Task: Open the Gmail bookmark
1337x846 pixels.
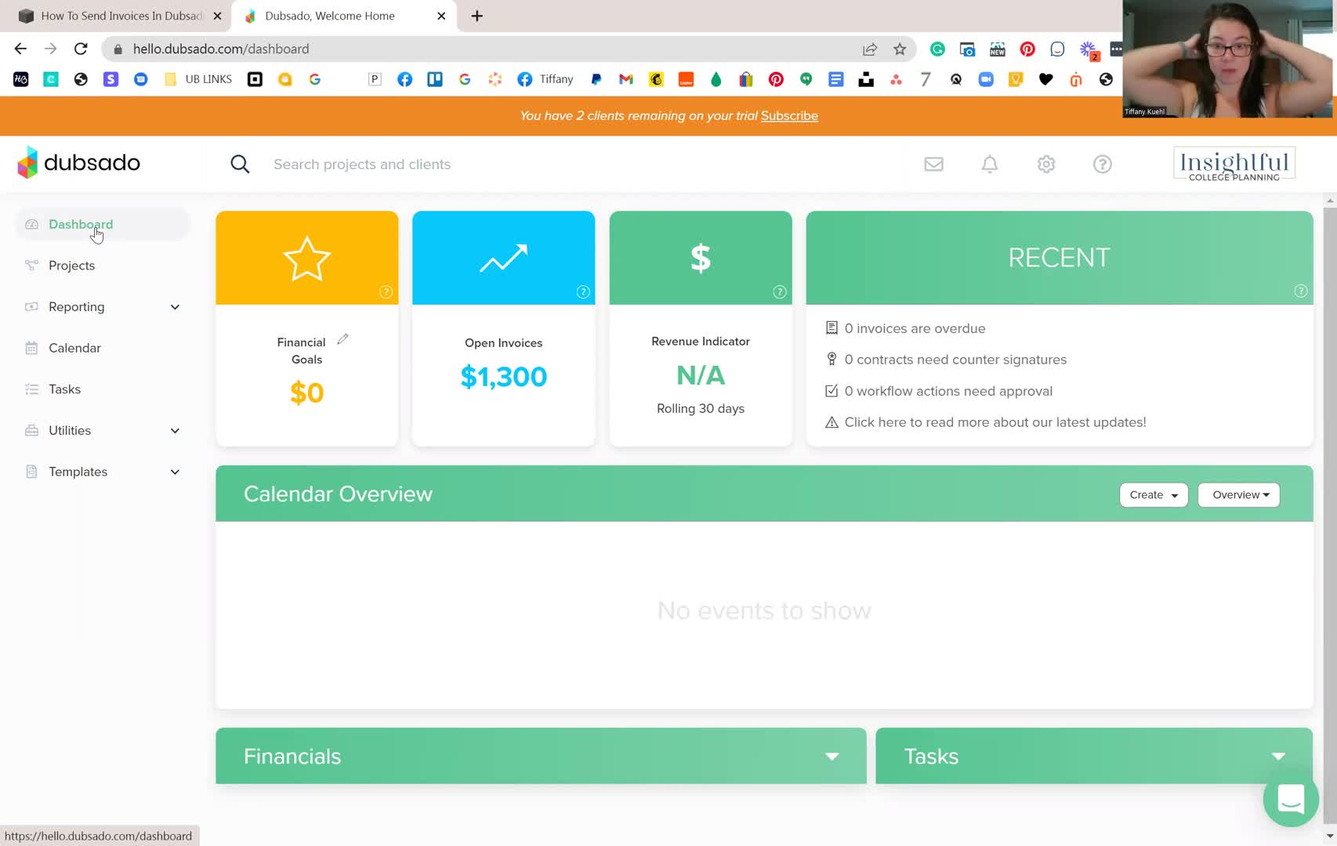Action: [x=625, y=79]
